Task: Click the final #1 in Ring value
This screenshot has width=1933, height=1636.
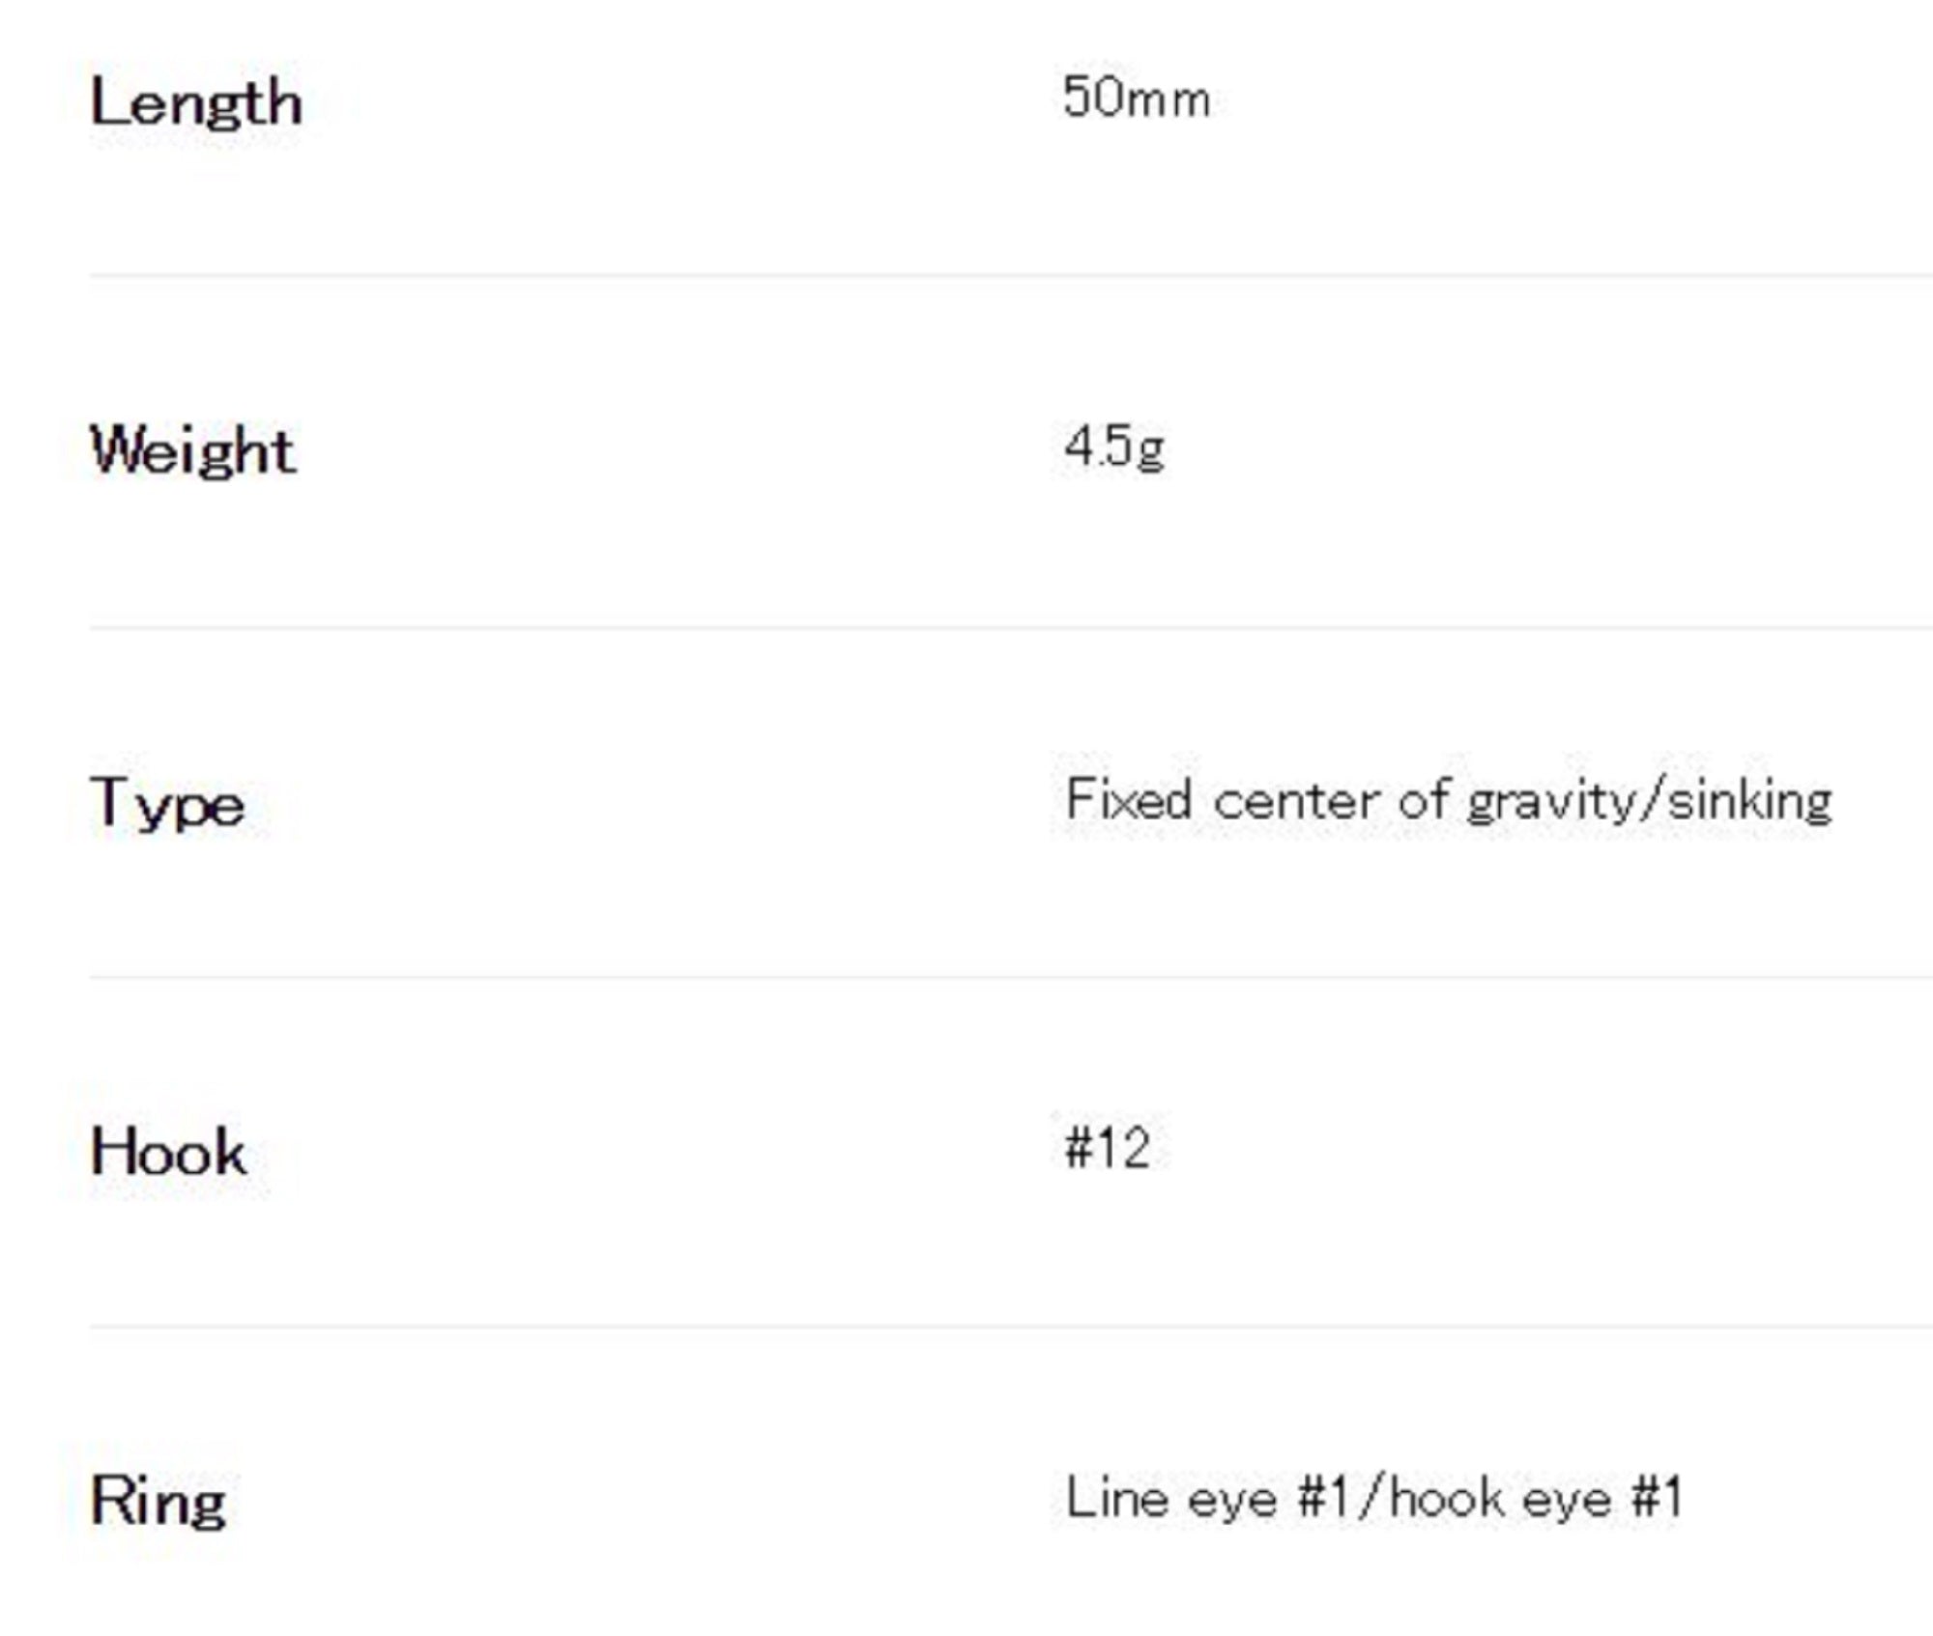Action: (1659, 1498)
